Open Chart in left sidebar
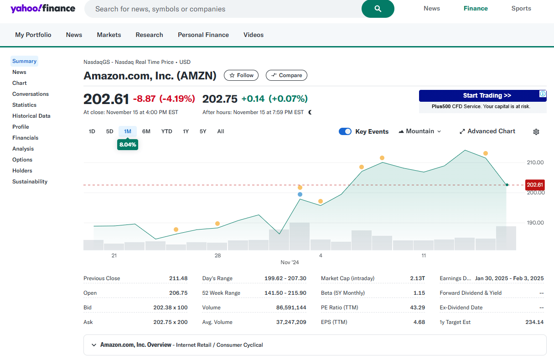The height and width of the screenshot is (360, 554). 20,83
